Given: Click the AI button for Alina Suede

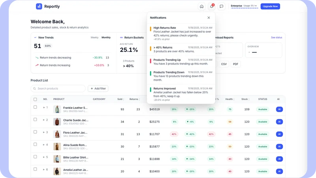Looking at the screenshot, I should click(279, 146).
